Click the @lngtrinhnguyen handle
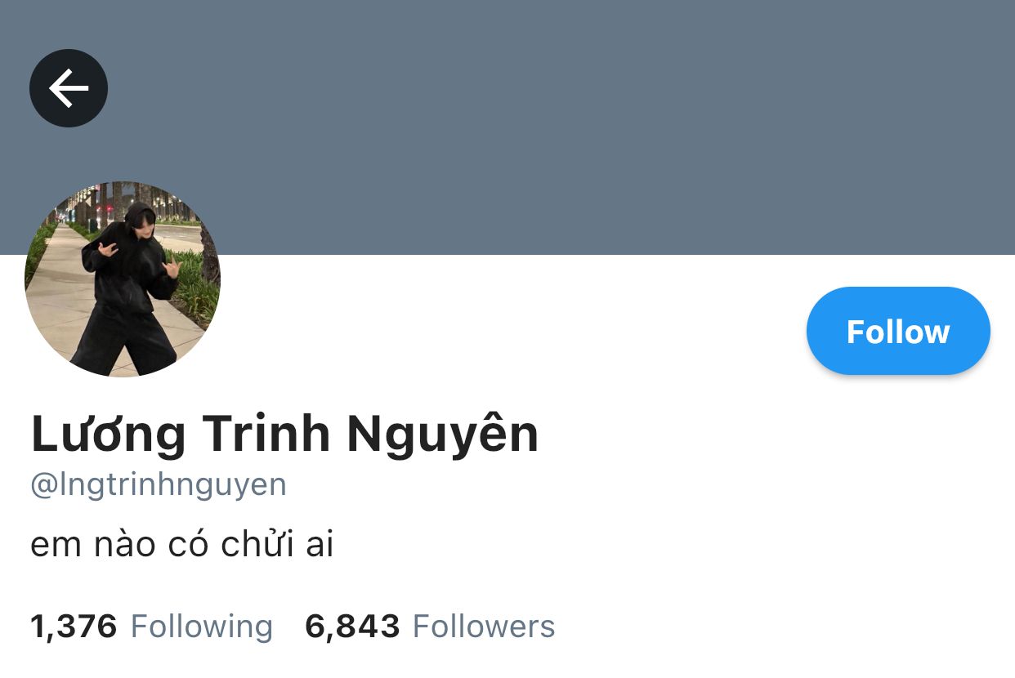This screenshot has height=678, width=1015. [x=159, y=484]
